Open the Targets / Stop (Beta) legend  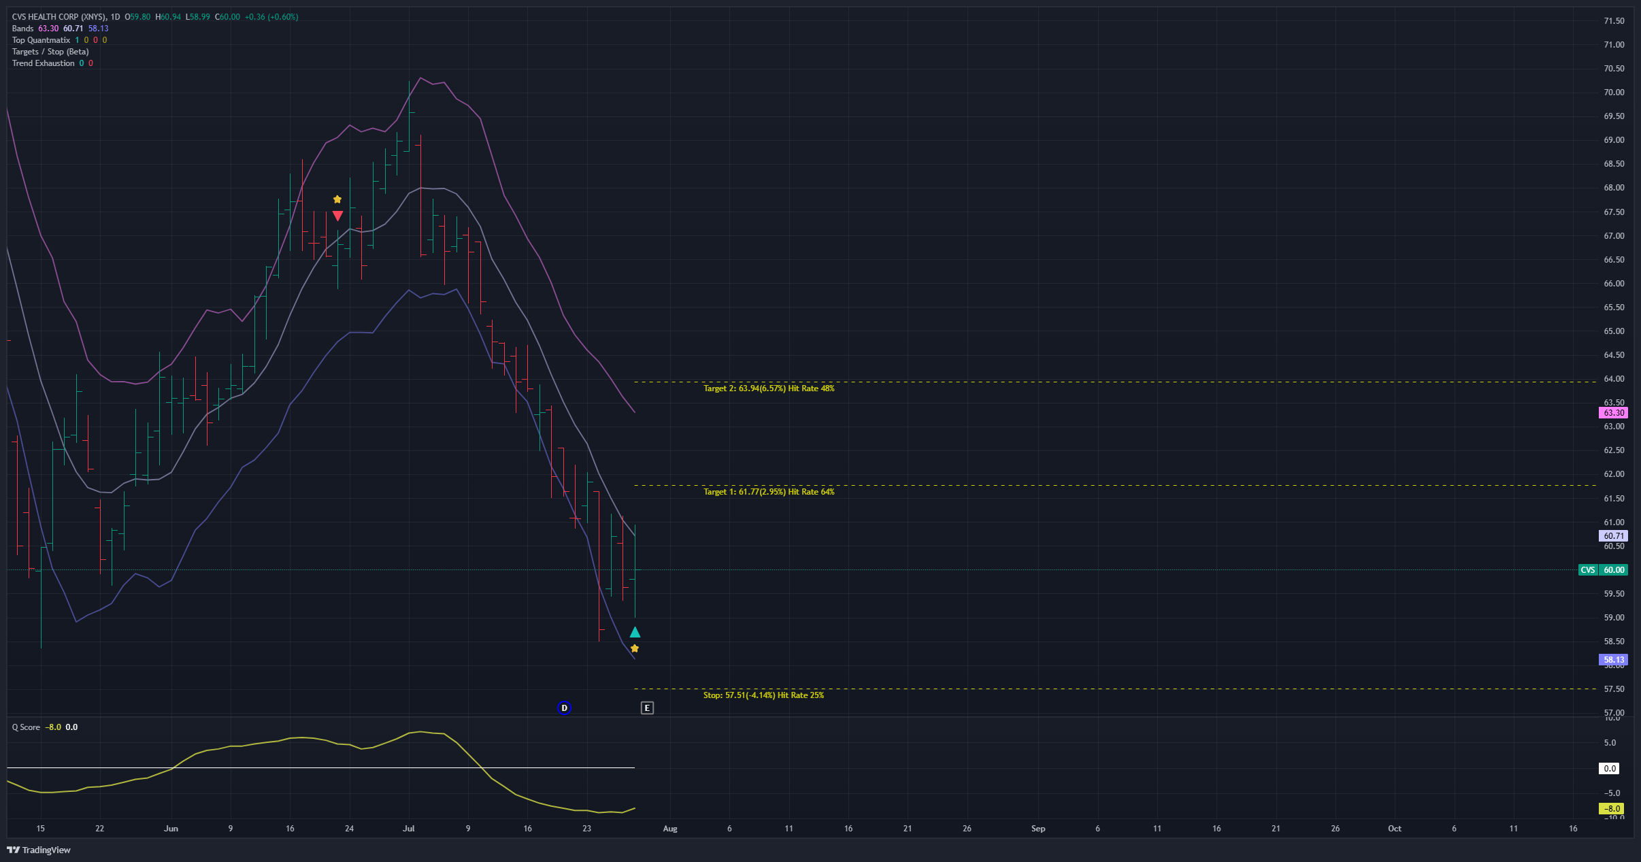[x=50, y=52]
